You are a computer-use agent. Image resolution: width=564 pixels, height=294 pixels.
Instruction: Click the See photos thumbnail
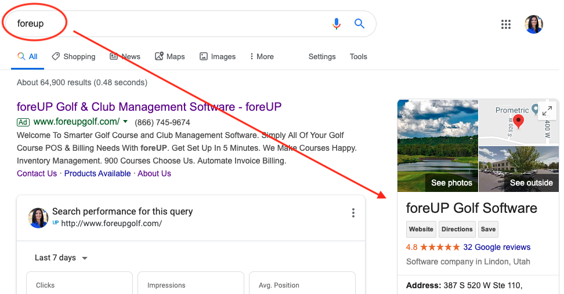click(x=438, y=146)
